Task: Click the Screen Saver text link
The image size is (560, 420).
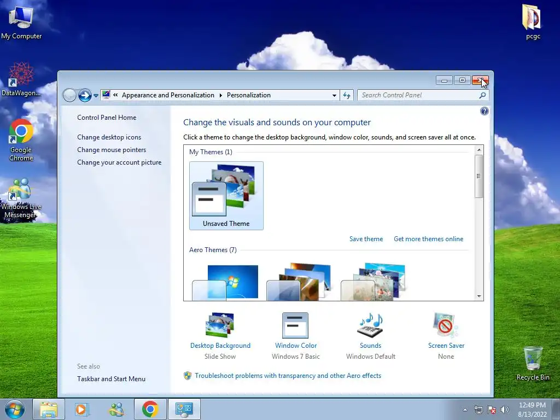Action: tap(446, 346)
